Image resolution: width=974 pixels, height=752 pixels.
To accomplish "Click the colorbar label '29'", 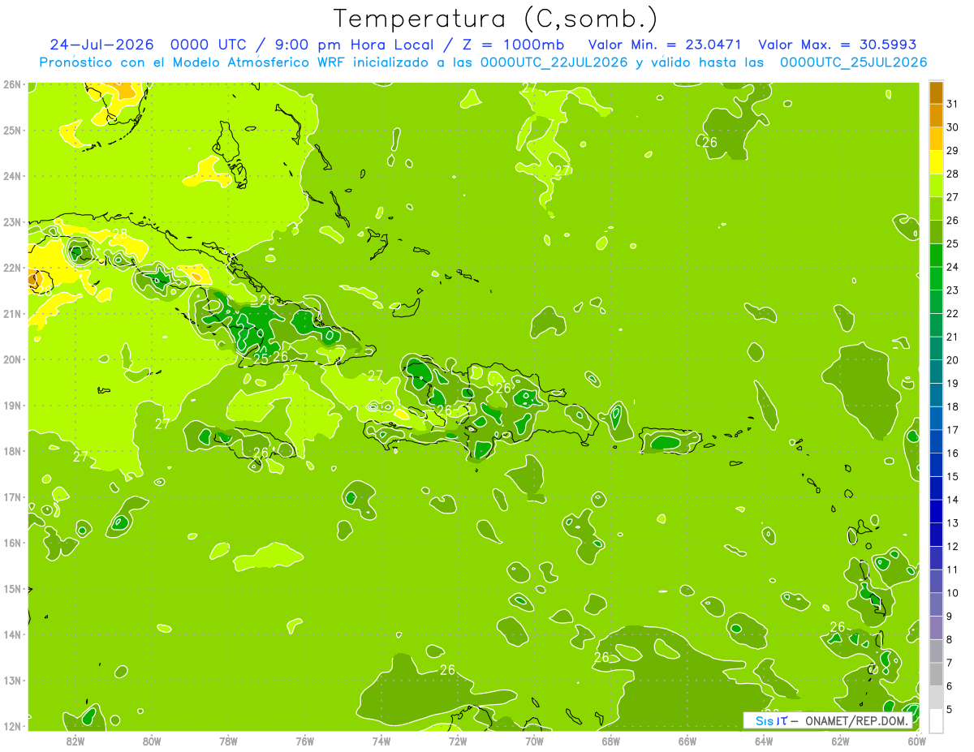I will click(x=952, y=149).
